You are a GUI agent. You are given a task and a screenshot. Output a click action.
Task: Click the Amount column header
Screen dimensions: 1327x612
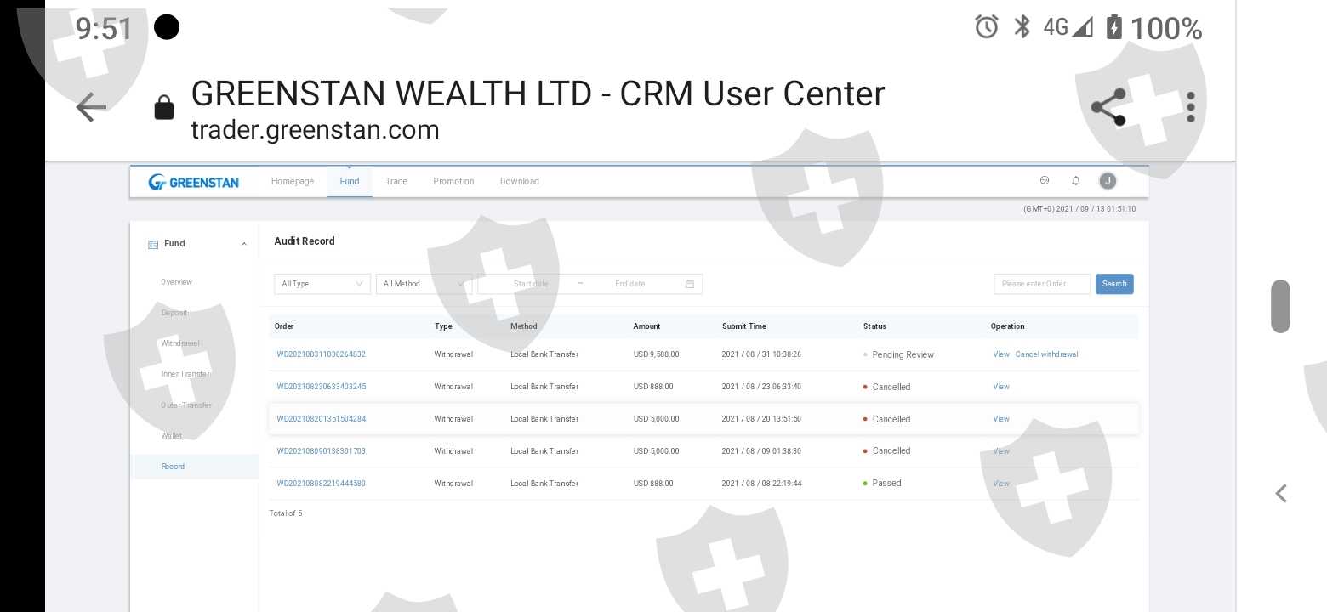coord(646,326)
